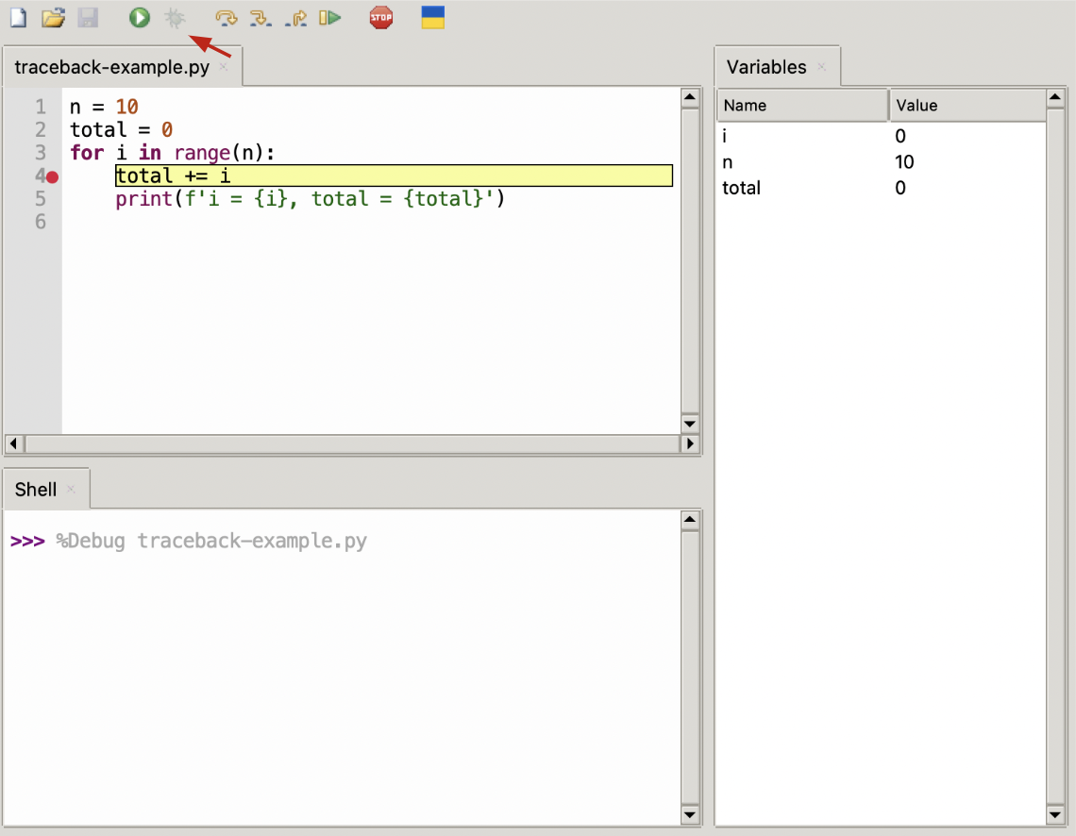Click the debug bug icon

[x=174, y=17]
